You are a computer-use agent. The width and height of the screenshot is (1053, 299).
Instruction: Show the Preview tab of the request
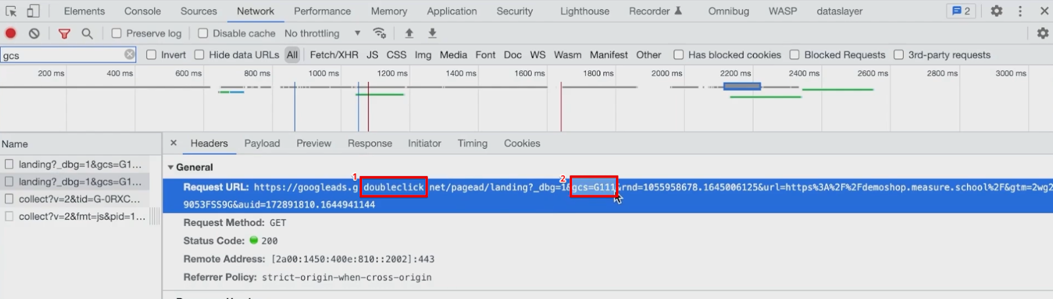click(314, 143)
